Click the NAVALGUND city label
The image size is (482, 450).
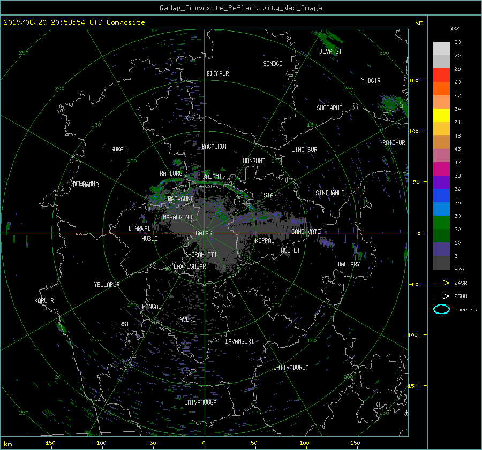coord(177,217)
